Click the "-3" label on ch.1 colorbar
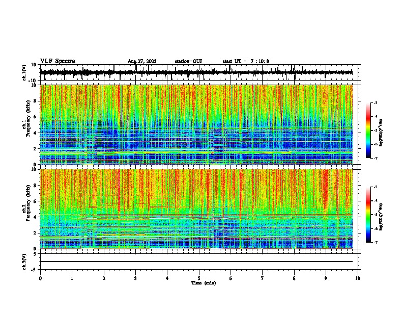The image size is (403, 312). 376,102
